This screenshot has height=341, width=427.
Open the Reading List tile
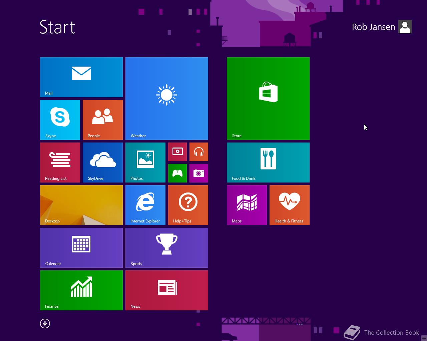(x=60, y=163)
